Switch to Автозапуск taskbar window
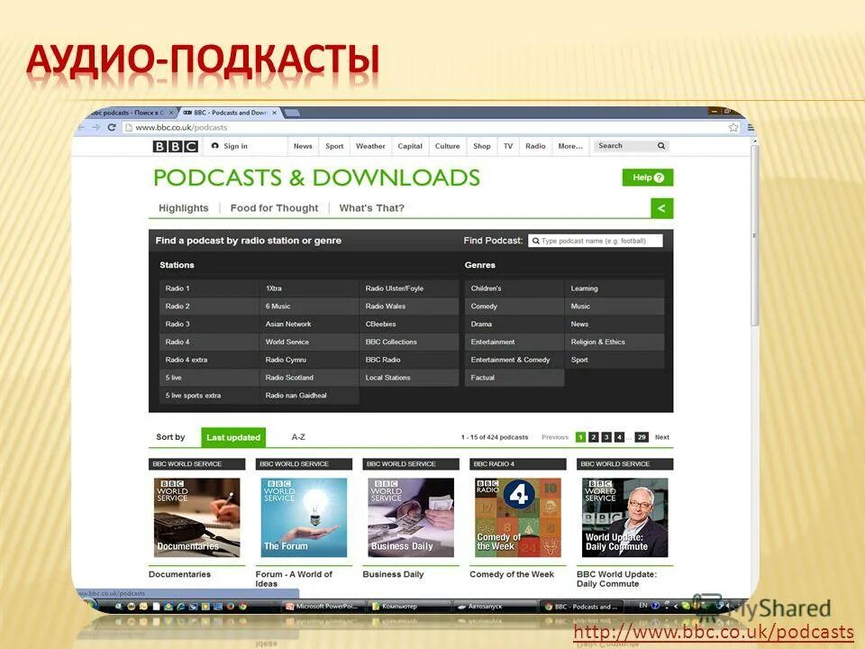Viewport: 865px width, 649px height. pos(494,607)
